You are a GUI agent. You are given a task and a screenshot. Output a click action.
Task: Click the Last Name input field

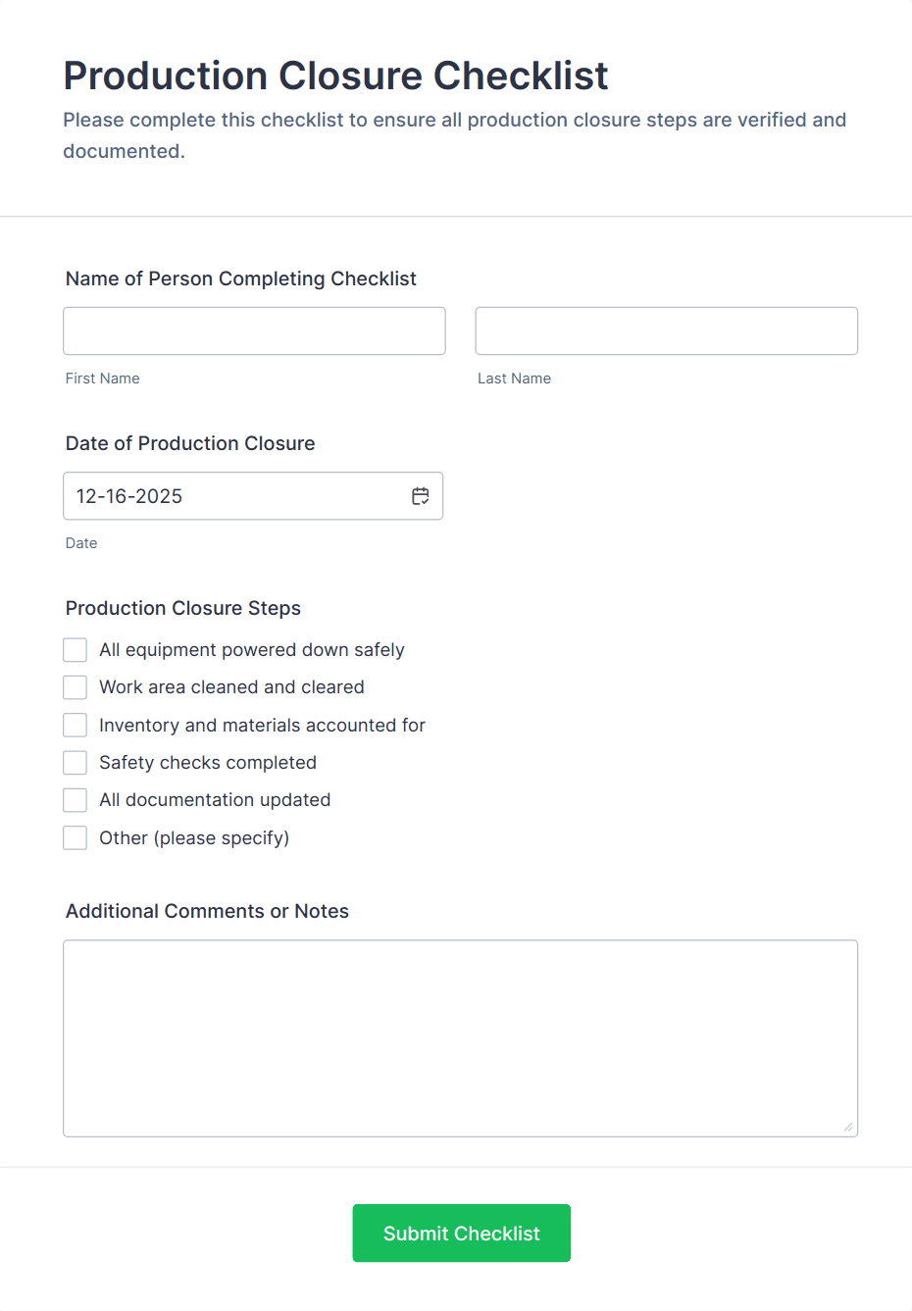[x=666, y=330]
